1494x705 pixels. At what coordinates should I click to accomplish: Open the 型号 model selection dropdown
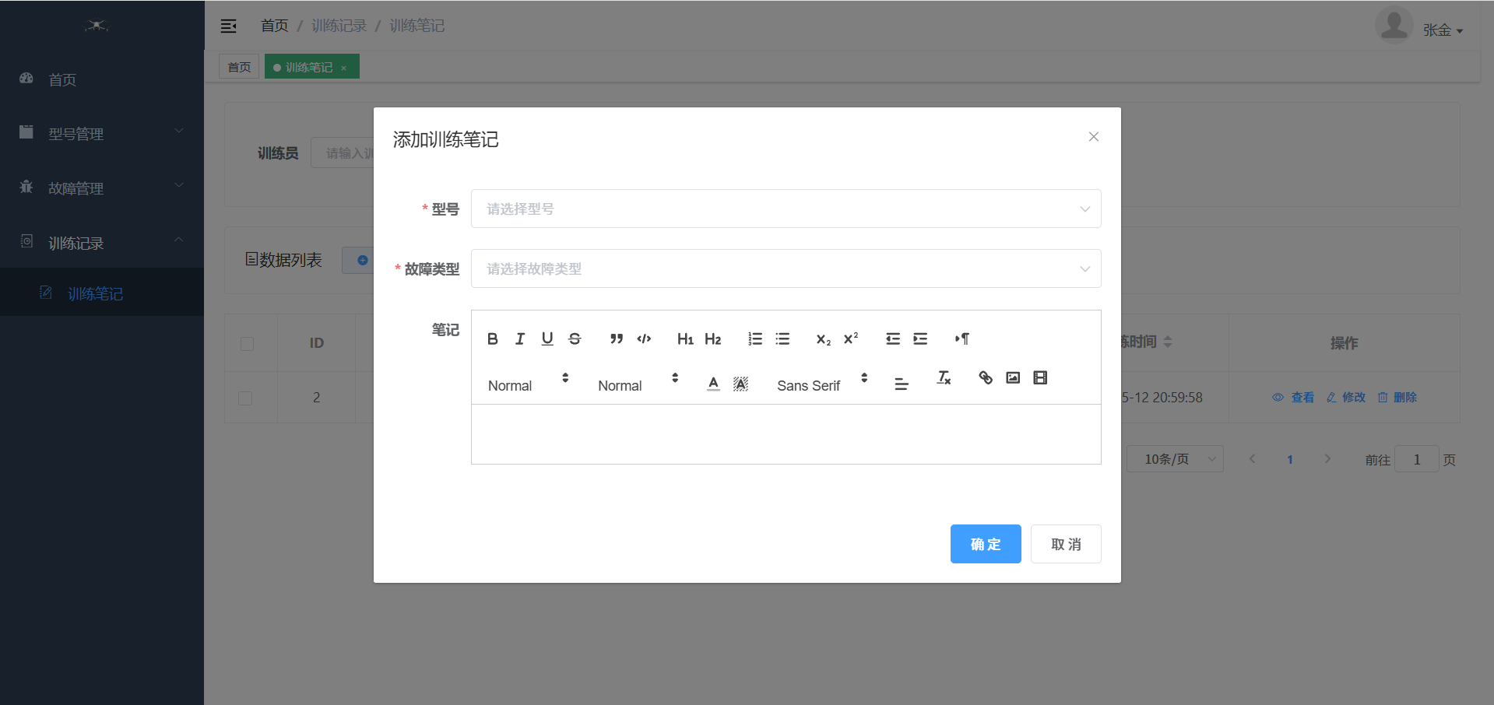coord(786,209)
